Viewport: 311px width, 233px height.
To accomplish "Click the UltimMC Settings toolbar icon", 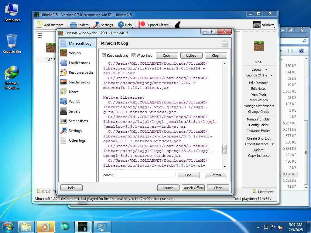I will (96, 25).
